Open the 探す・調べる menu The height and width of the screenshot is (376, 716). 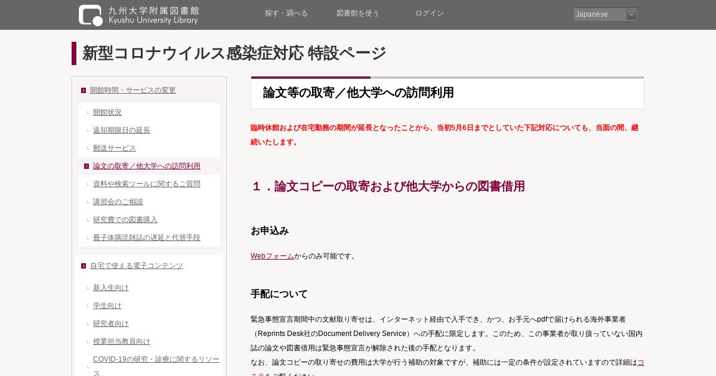[x=286, y=14]
